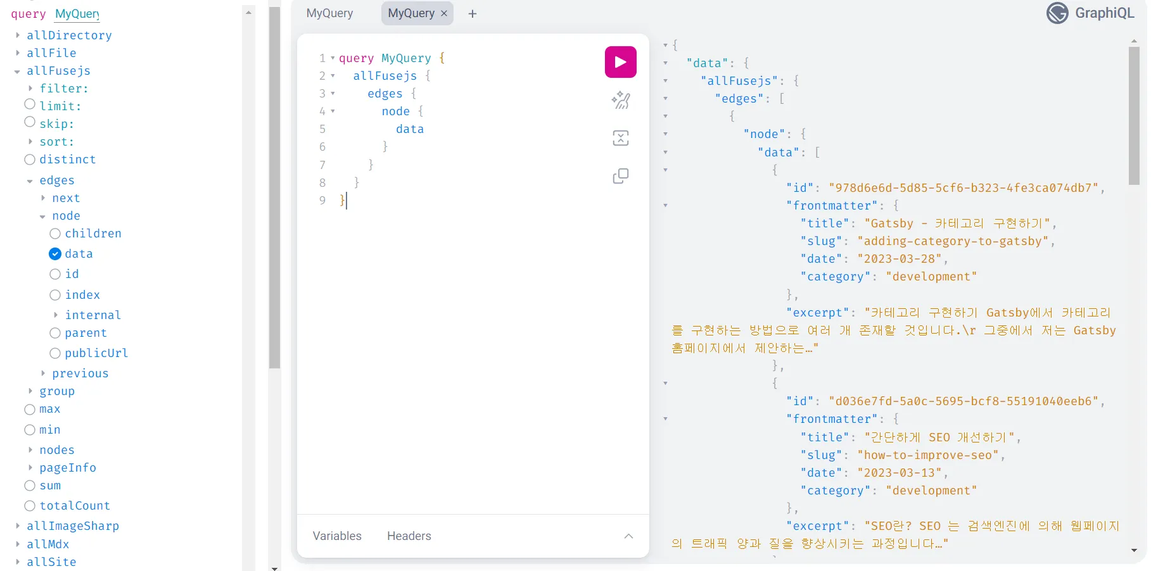
Task: Rename the MyQuery operation name
Action: pos(77,14)
